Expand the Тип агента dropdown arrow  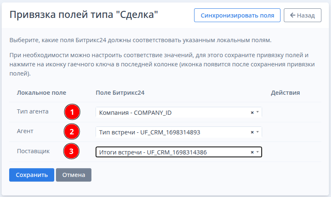point(258,112)
